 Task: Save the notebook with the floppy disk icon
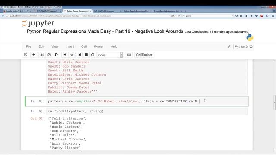tap(26, 55)
